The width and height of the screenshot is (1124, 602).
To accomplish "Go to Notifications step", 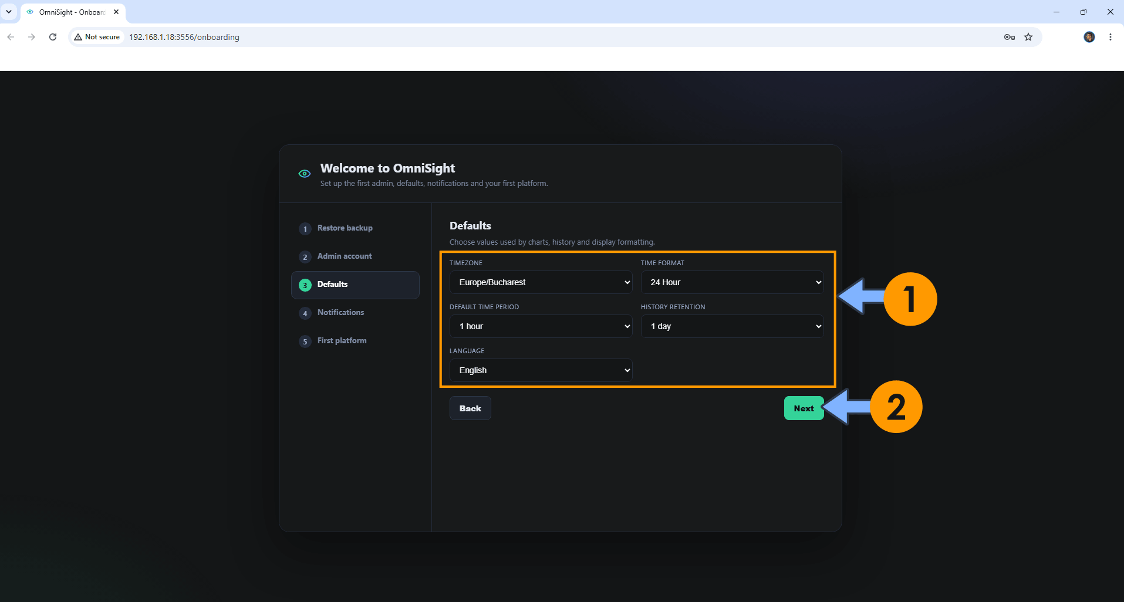I will (x=355, y=313).
